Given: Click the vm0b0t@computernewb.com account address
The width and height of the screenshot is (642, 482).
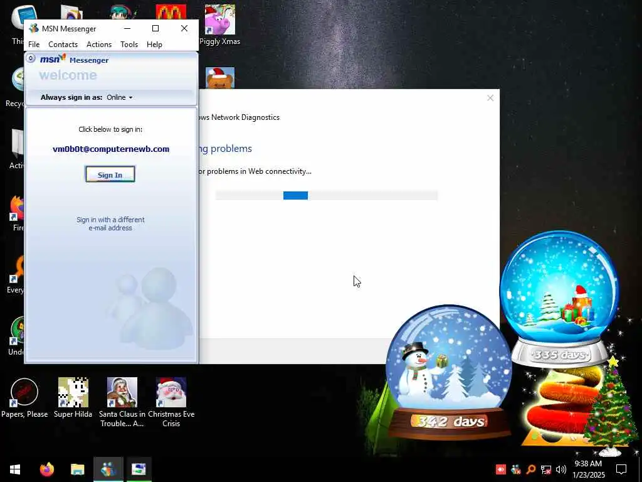Looking at the screenshot, I should point(111,149).
